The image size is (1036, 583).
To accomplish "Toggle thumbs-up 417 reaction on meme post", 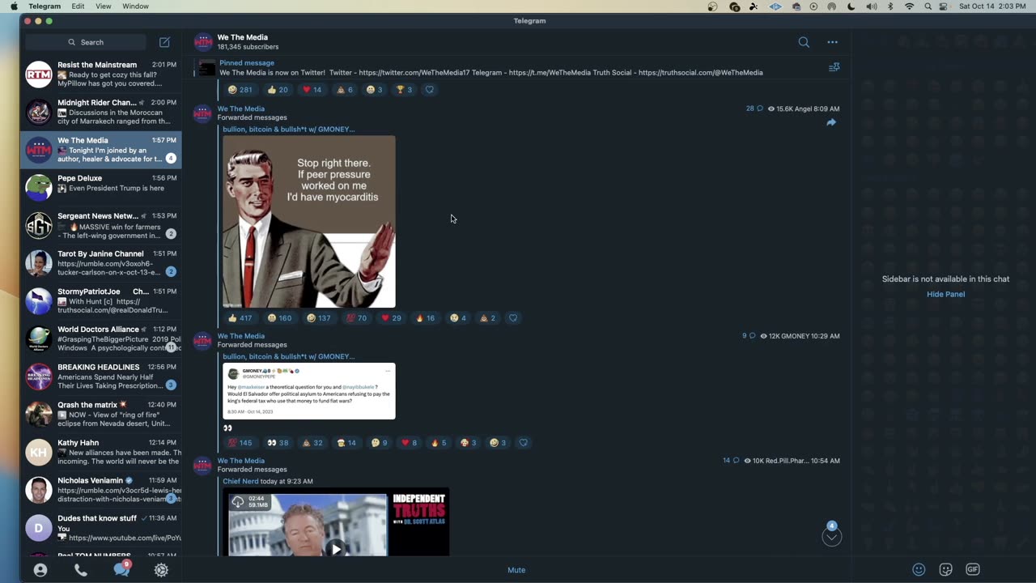I will 240,318.
